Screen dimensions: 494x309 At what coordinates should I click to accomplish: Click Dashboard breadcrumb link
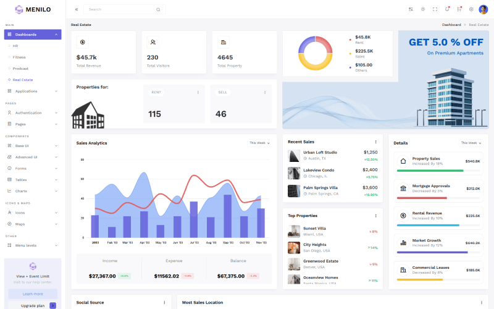(x=451, y=25)
